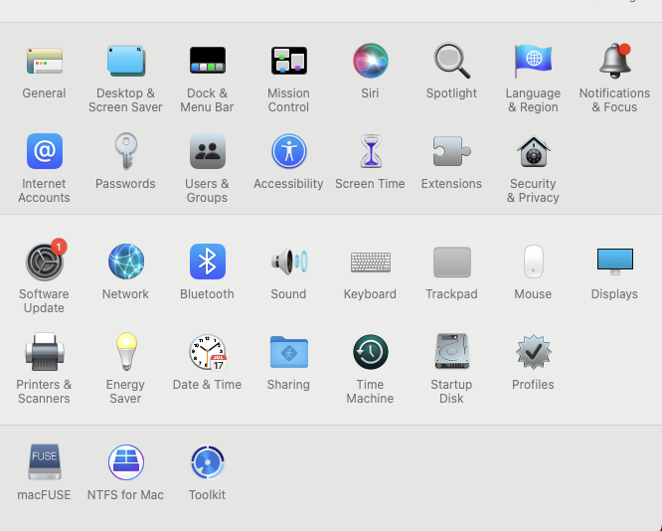Open the Toolkit preference pane

click(208, 461)
